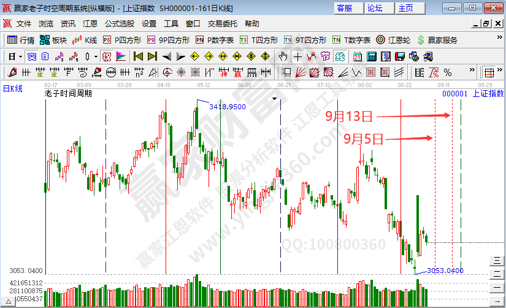The height and width of the screenshot is (308, 506).
Task: Open the 交易委托 menu
Action: coord(222,24)
